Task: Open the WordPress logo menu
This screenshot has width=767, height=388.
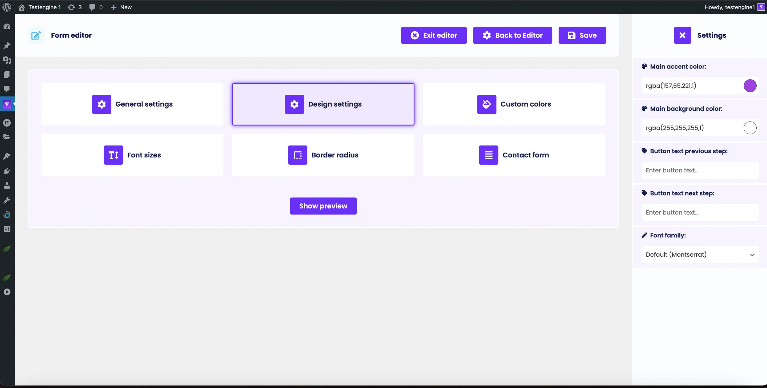Action: point(7,7)
